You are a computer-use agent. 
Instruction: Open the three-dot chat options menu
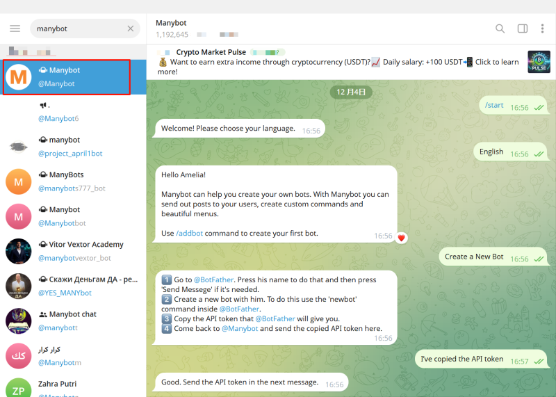pos(542,29)
